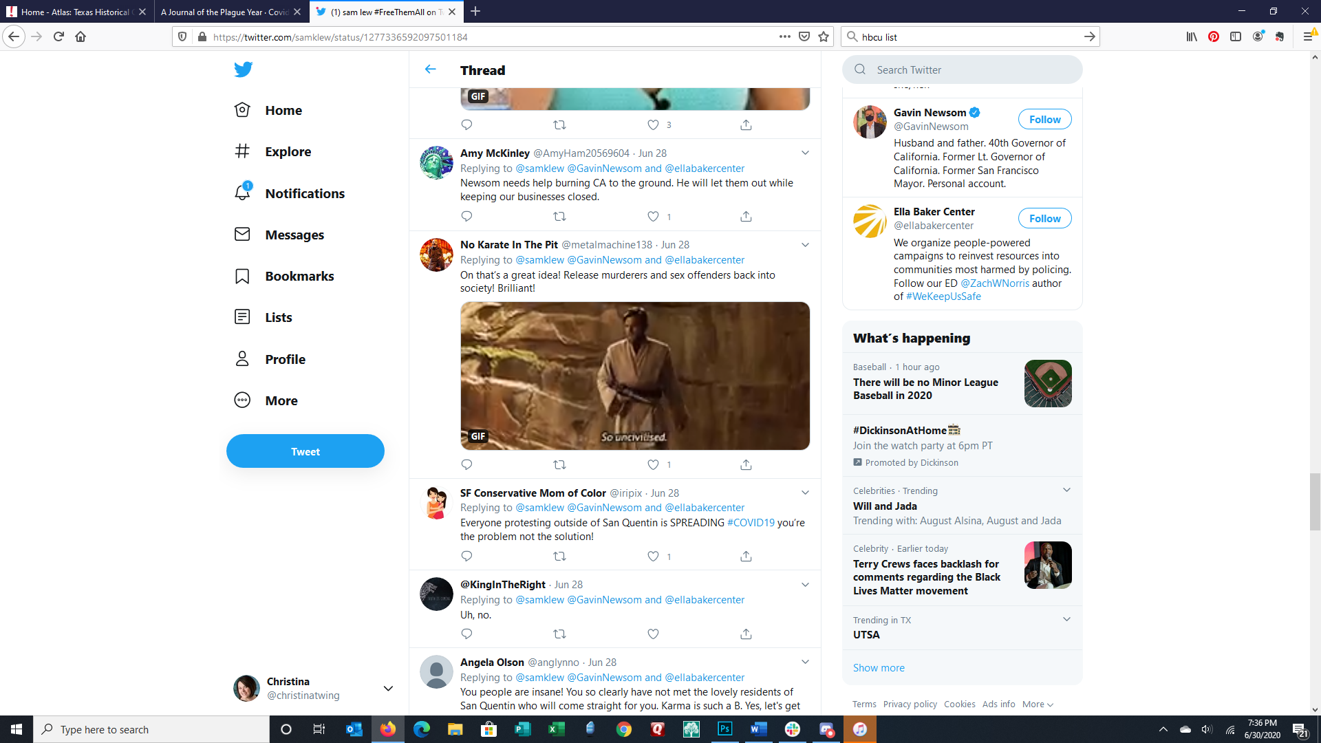Reply to No Karate In The Pit's tweet
The image size is (1321, 743).
pyautogui.click(x=466, y=465)
